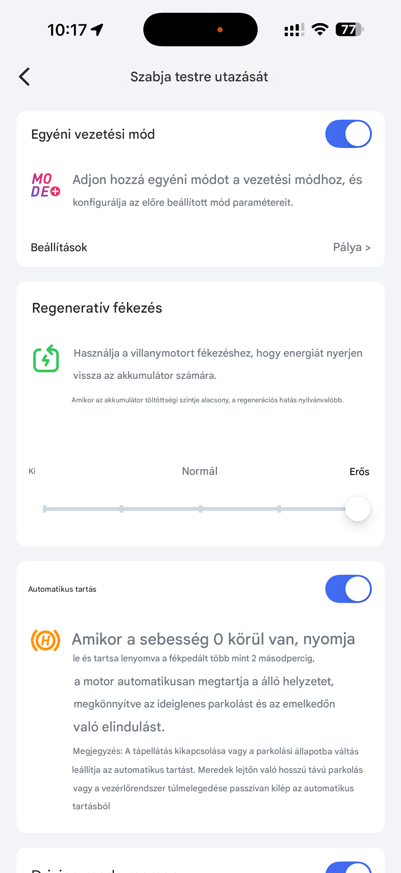Tap the green regenerative braking icon
Screen dimensions: 401x873
[46, 359]
